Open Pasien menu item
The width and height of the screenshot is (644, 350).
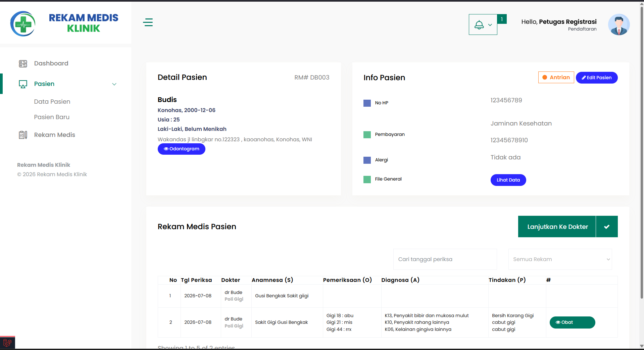click(44, 84)
